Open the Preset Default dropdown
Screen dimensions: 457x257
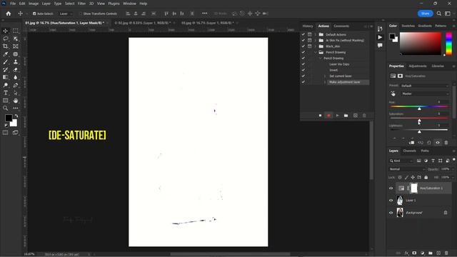click(x=425, y=86)
